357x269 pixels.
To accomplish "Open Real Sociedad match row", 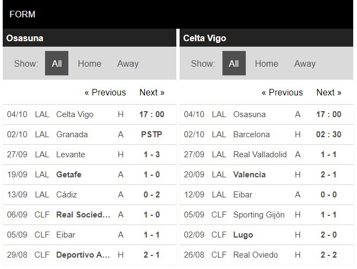I will pyautogui.click(x=90, y=215).
